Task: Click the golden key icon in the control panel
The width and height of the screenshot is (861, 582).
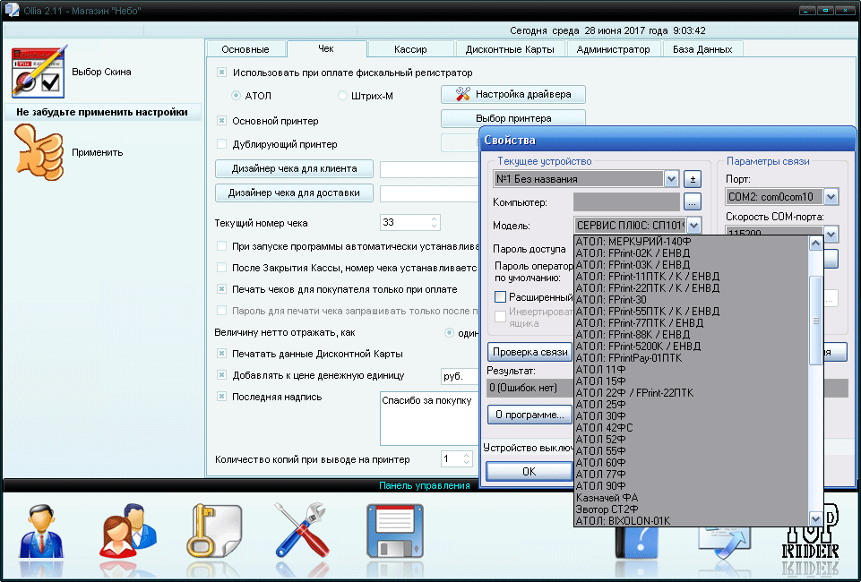Action: point(214,530)
